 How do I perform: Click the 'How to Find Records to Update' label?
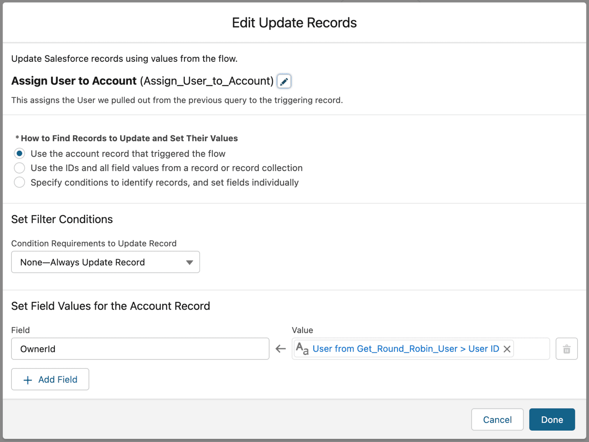(x=129, y=138)
